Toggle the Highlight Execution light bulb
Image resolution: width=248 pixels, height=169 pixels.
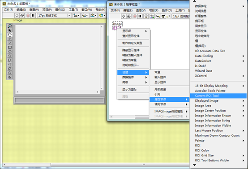(146, 16)
